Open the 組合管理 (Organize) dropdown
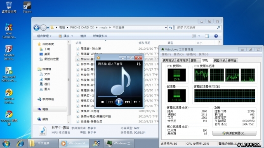Screen dimensions: 264x148 pyautogui.click(x=44, y=36)
